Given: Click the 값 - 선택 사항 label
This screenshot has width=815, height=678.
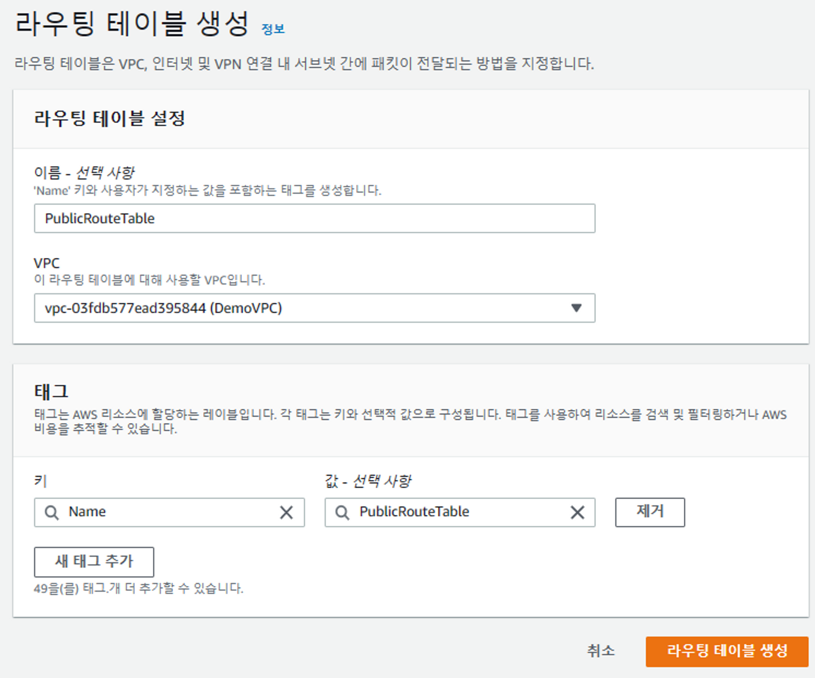Looking at the screenshot, I should pos(368,481).
